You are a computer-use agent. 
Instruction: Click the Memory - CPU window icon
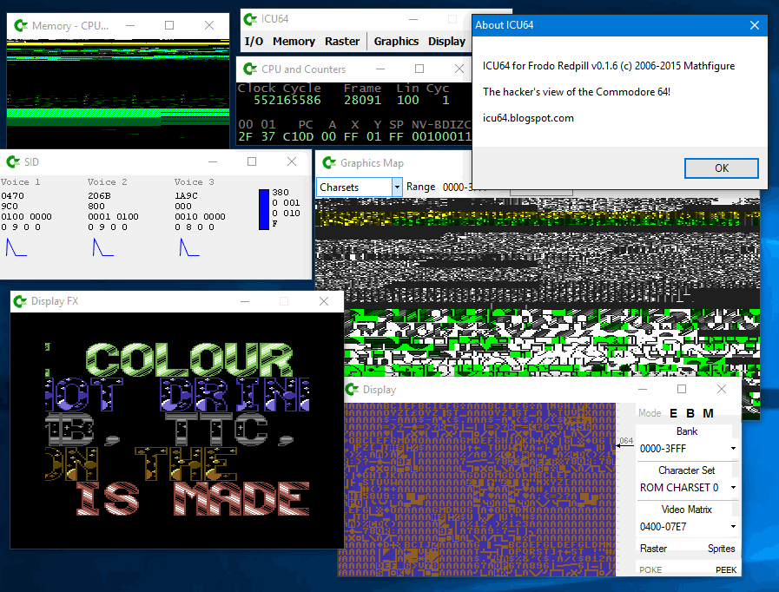coord(20,25)
